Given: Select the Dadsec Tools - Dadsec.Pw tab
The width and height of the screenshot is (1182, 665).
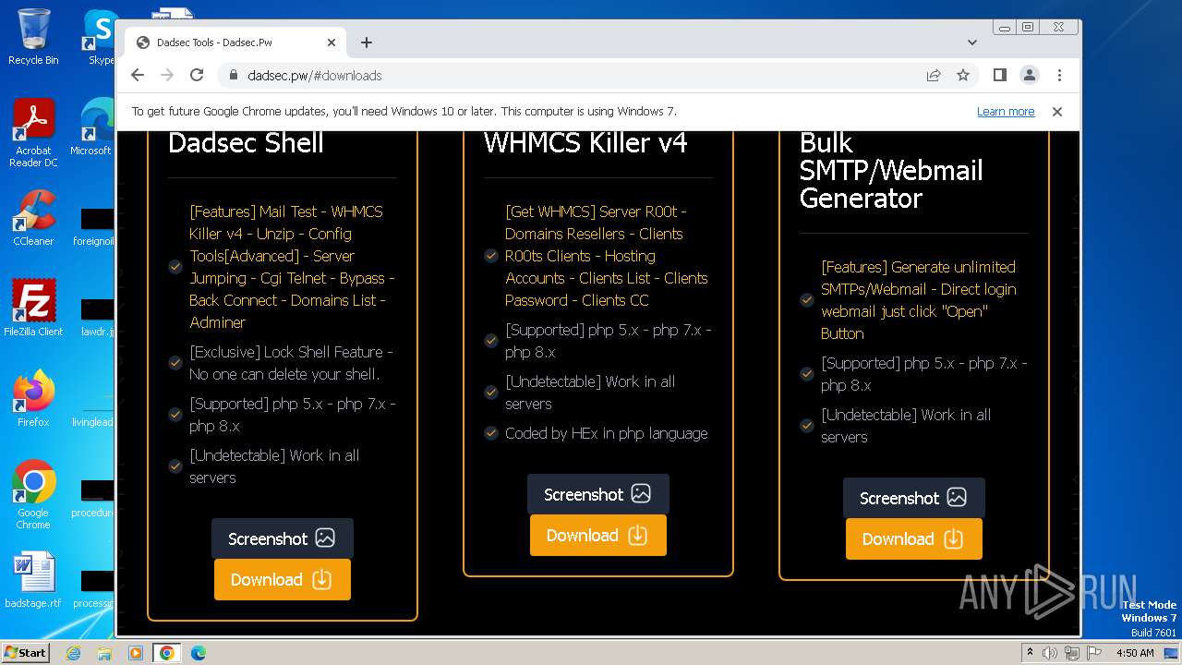Looking at the screenshot, I should pyautogui.click(x=235, y=42).
